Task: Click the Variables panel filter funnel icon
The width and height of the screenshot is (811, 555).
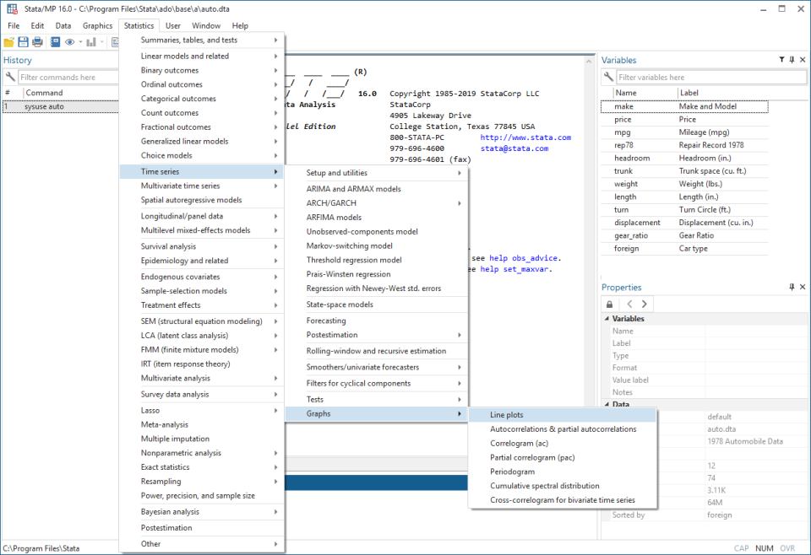Action: 781,60
